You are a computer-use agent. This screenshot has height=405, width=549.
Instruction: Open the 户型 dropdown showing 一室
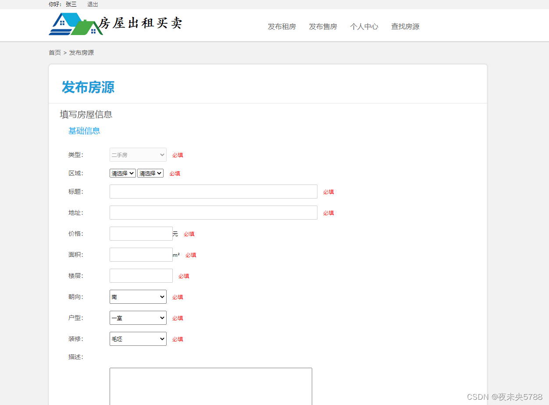coord(138,318)
